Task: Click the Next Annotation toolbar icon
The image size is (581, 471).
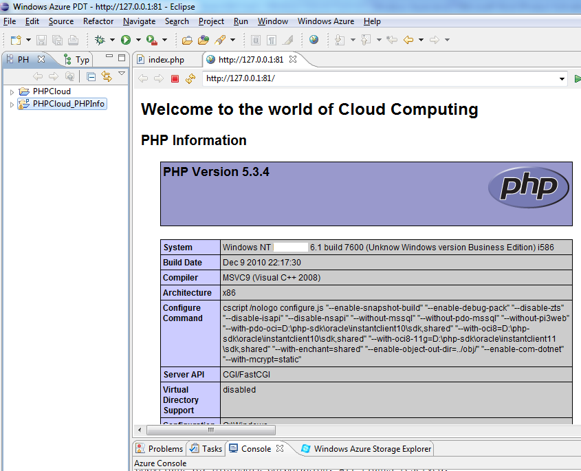Action: (340, 40)
